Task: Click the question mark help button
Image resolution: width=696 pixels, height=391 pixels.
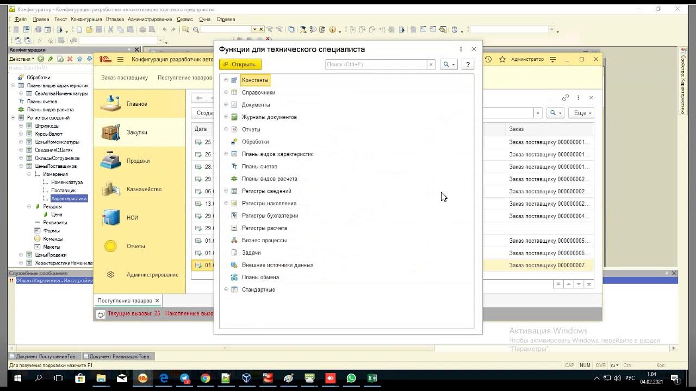Action: point(468,64)
